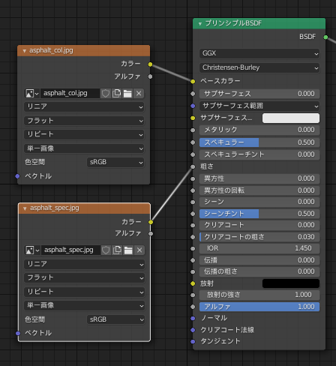
Task: Open リピート extension dropdown in asphalt_col.jpg node
Action: 84,134
